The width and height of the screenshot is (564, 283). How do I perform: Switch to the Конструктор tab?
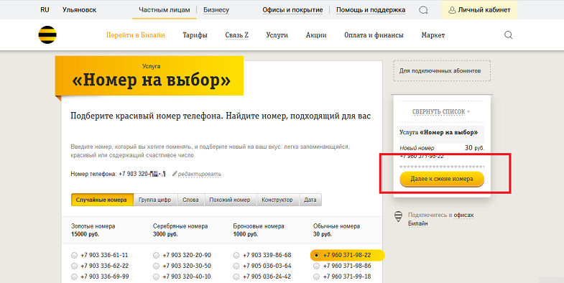click(277, 200)
